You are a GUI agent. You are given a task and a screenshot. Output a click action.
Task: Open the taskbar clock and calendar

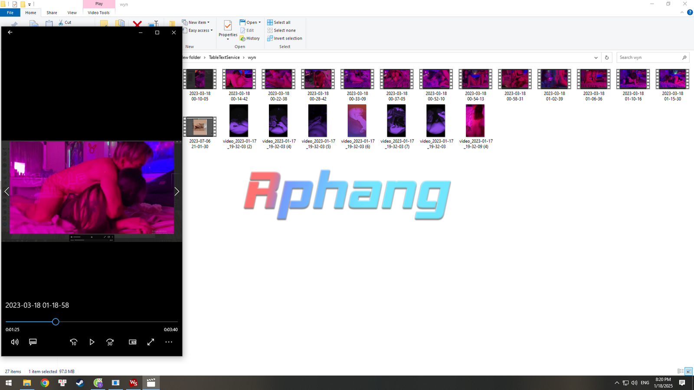coord(663,383)
